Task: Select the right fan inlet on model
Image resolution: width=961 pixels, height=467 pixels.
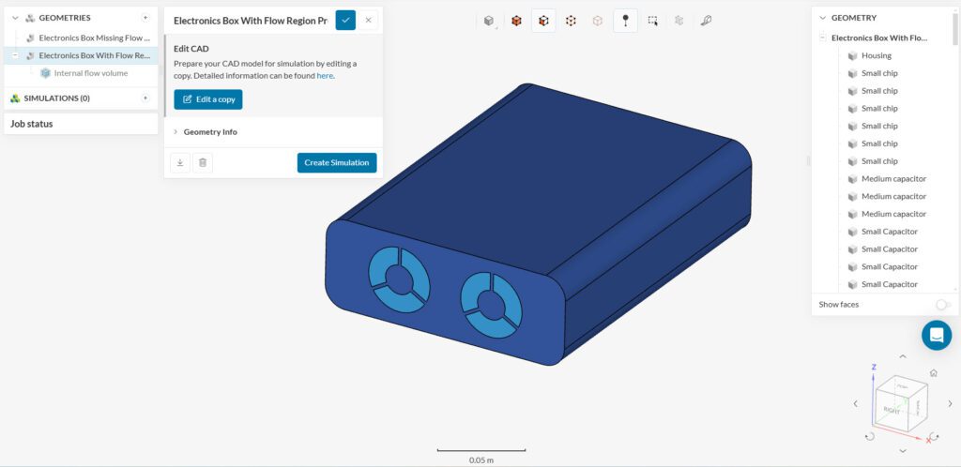Action: click(491, 305)
